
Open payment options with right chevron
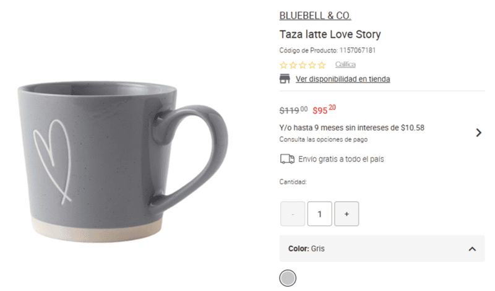(x=478, y=132)
